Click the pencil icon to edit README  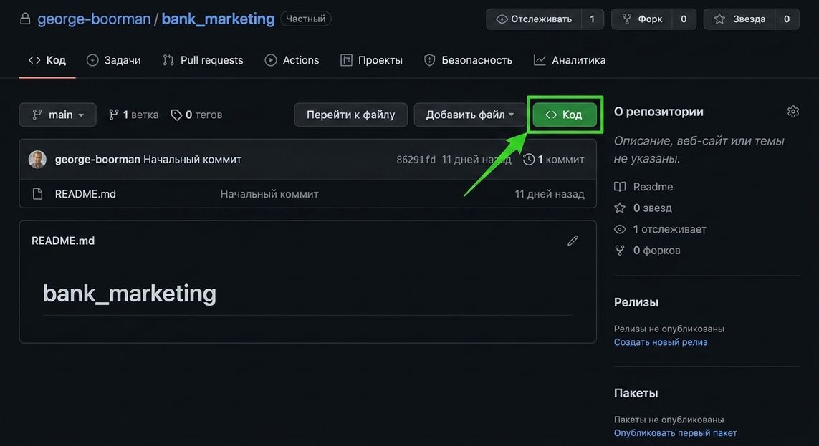(573, 241)
